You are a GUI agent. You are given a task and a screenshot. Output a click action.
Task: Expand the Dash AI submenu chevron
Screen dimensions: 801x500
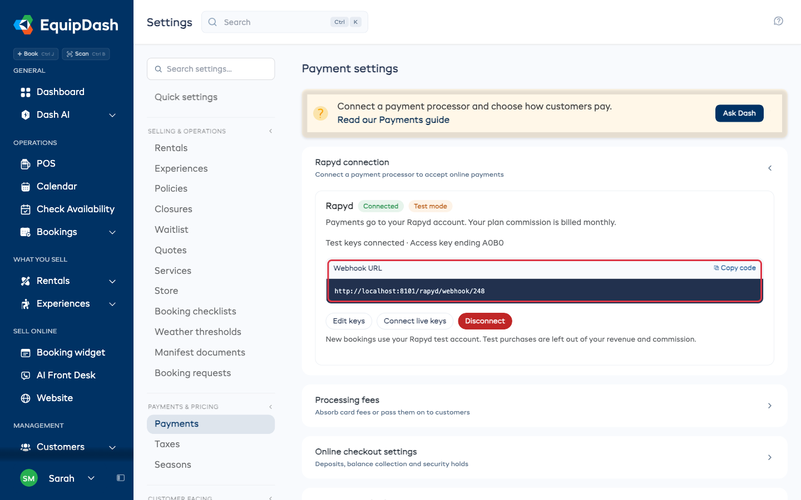click(112, 115)
